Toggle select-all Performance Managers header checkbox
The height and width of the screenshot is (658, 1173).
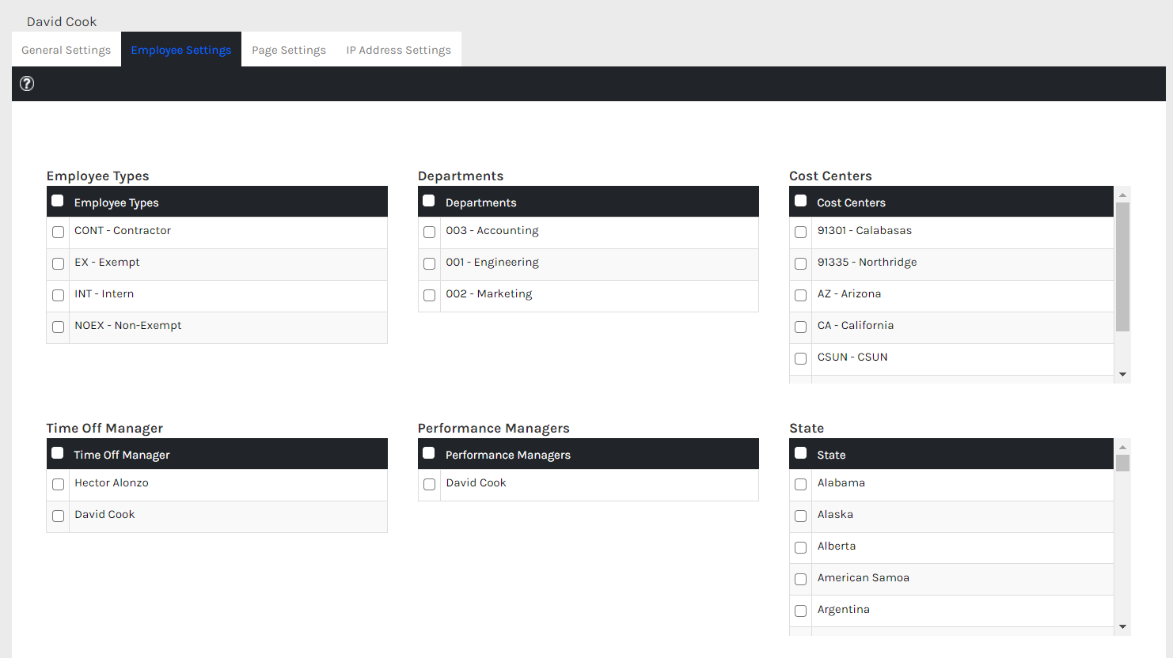coord(429,453)
